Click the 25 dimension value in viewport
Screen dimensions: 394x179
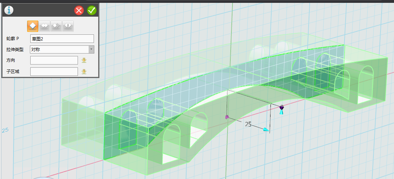248,124
